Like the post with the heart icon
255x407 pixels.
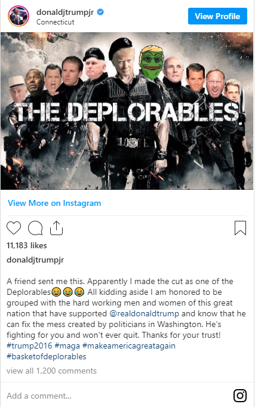click(14, 228)
